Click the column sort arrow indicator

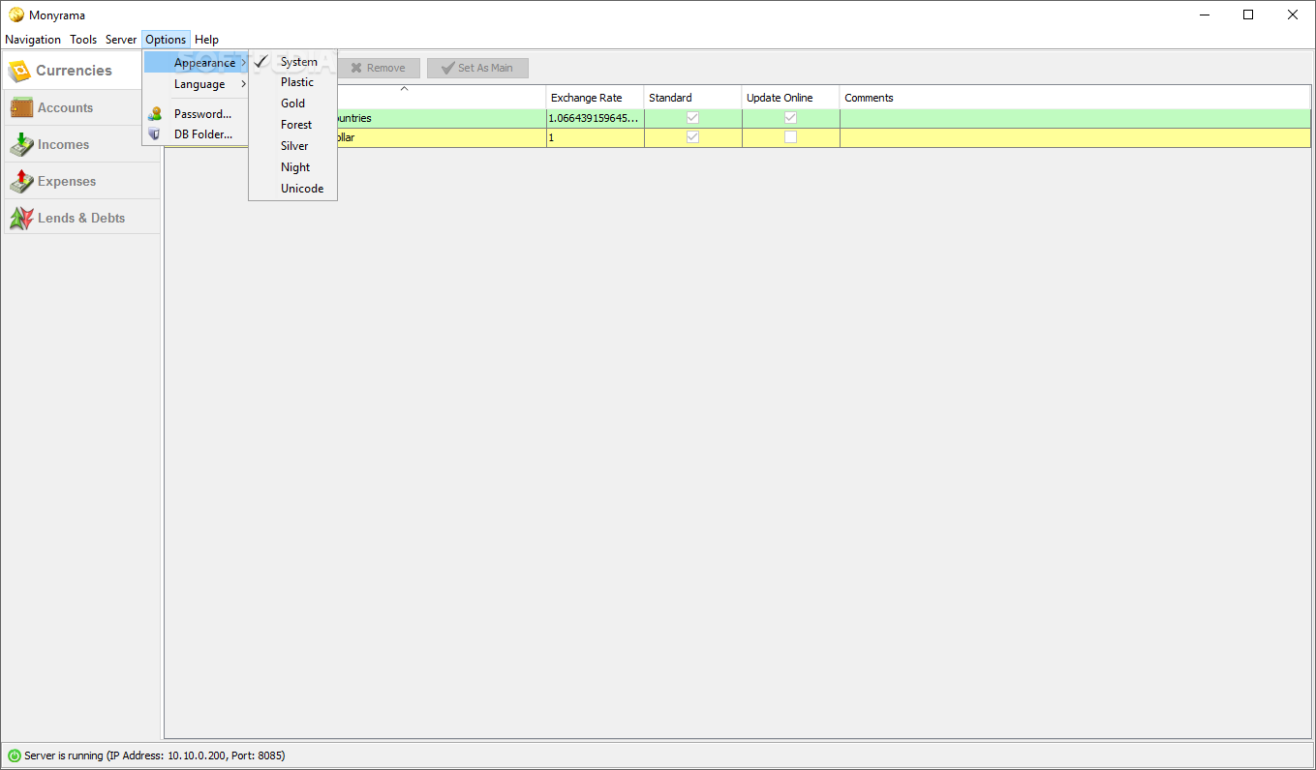pyautogui.click(x=405, y=89)
